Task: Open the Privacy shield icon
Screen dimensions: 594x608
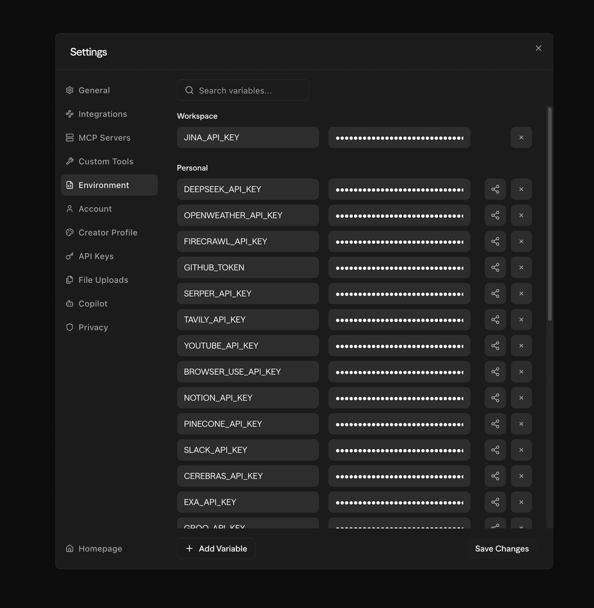Action: coord(69,327)
